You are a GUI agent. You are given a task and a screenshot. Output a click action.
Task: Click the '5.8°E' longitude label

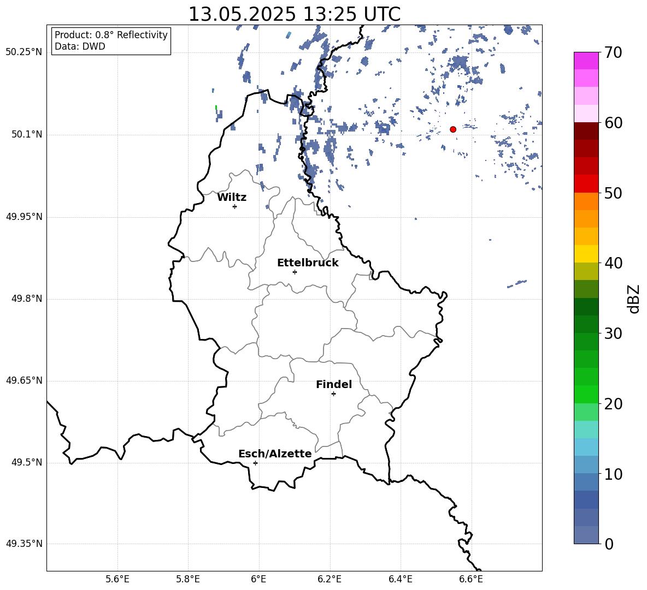pyautogui.click(x=188, y=579)
